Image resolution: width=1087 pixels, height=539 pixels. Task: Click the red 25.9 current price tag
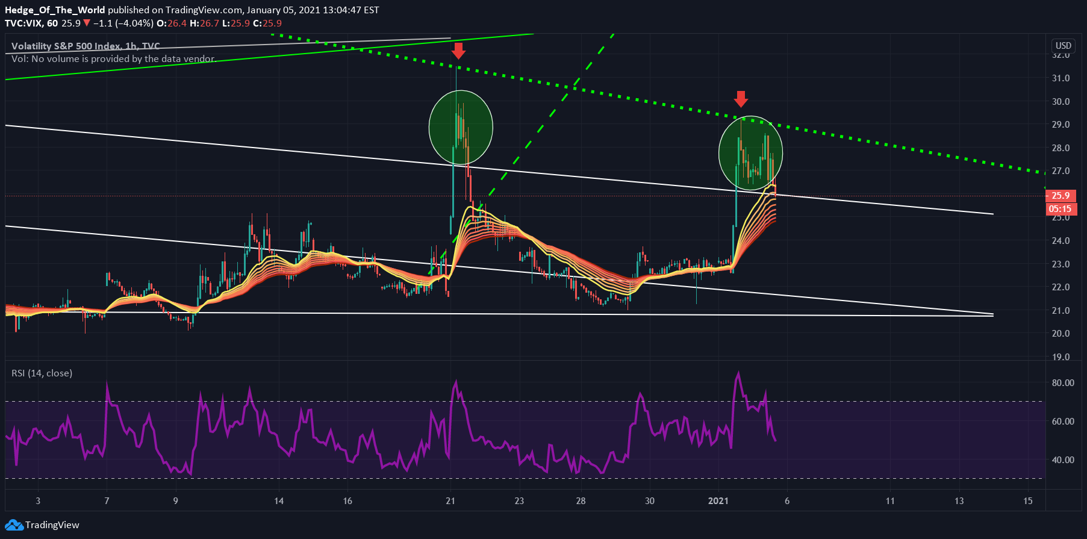(x=1061, y=196)
